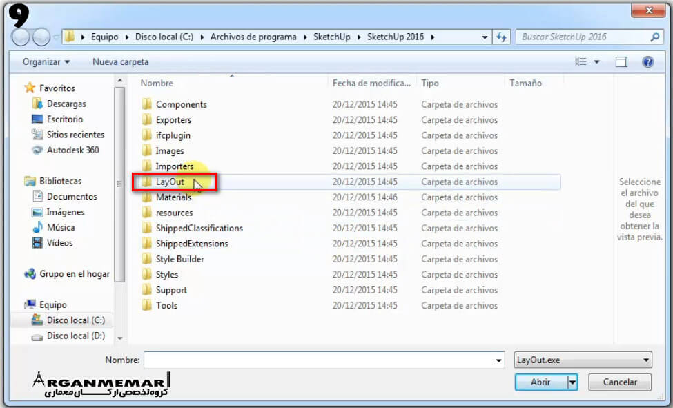Sort by the Tamaño column header
The image size is (673, 408).
pos(534,83)
